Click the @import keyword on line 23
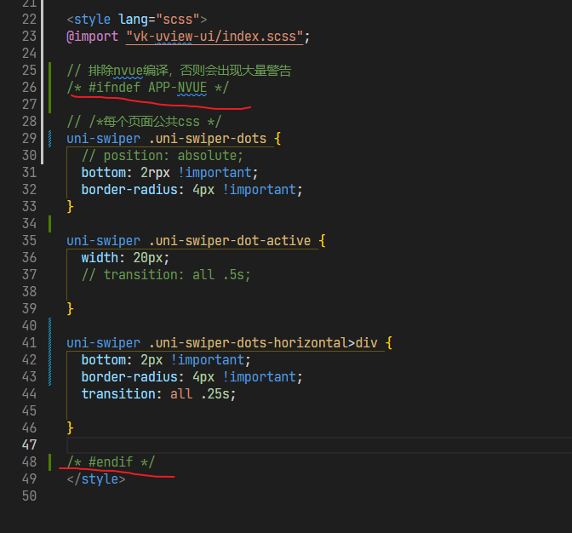The width and height of the screenshot is (572, 533). pos(92,36)
